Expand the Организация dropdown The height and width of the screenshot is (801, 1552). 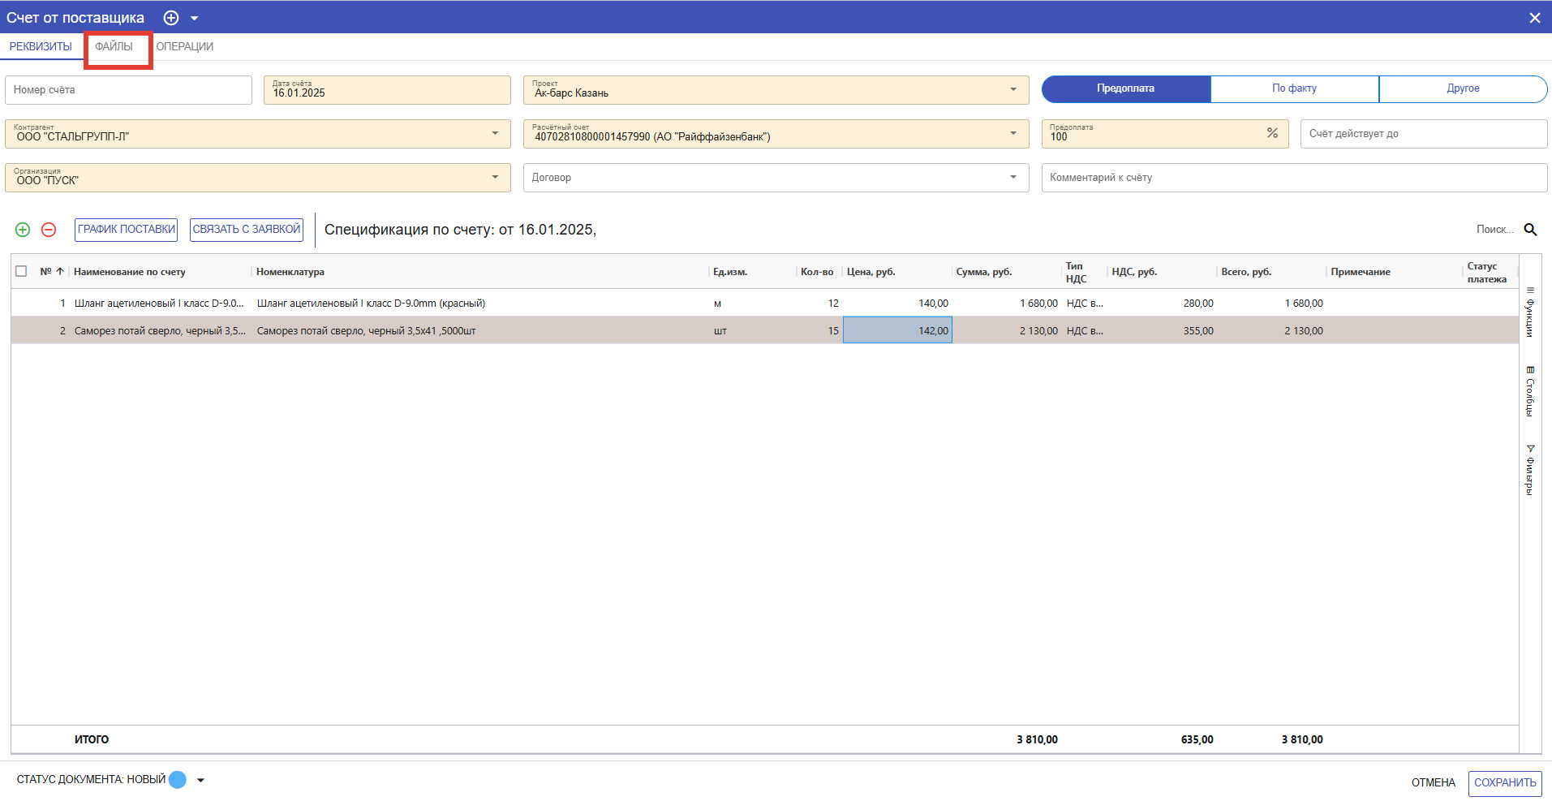(x=495, y=177)
